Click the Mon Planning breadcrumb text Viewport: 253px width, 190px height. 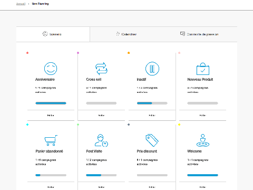coord(40,4)
